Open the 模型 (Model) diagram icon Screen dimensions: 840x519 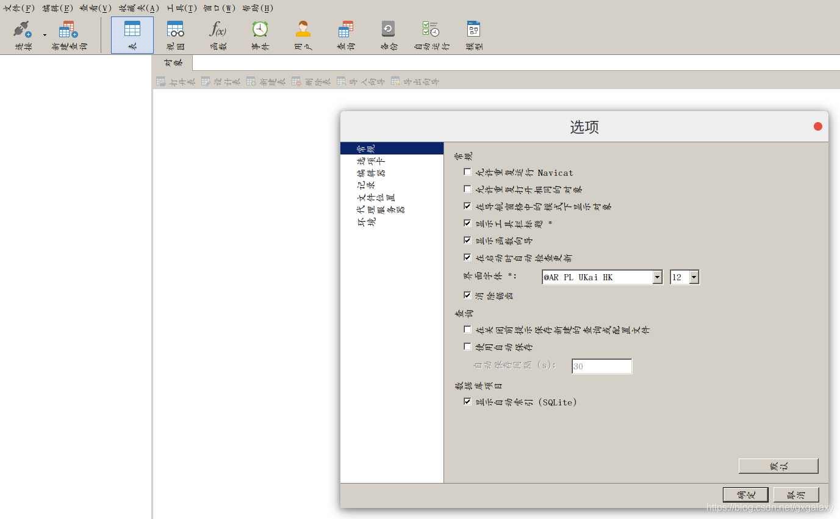[474, 29]
